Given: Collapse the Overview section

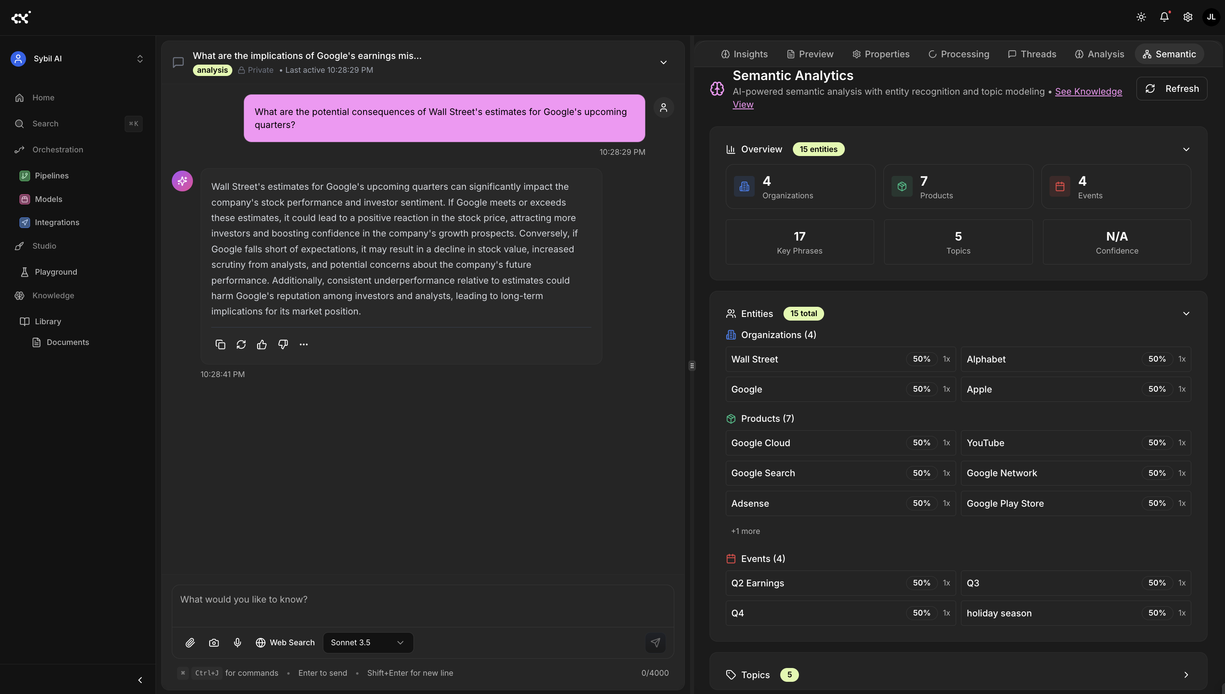Looking at the screenshot, I should click(1186, 149).
